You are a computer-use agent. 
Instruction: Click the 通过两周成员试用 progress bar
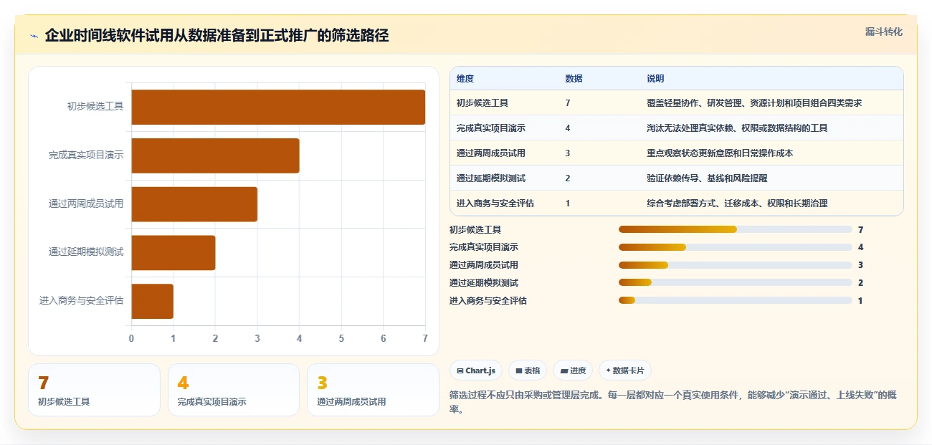[x=735, y=265]
